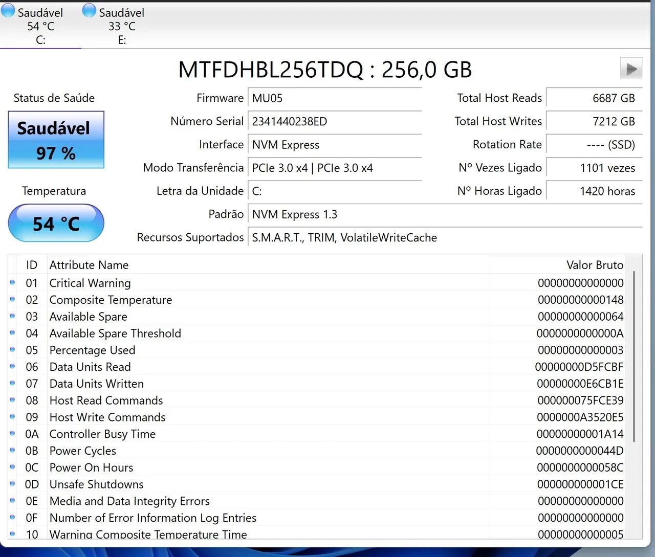
Task: Click the status dot for Controller Busy Time
Action: [x=12, y=433]
